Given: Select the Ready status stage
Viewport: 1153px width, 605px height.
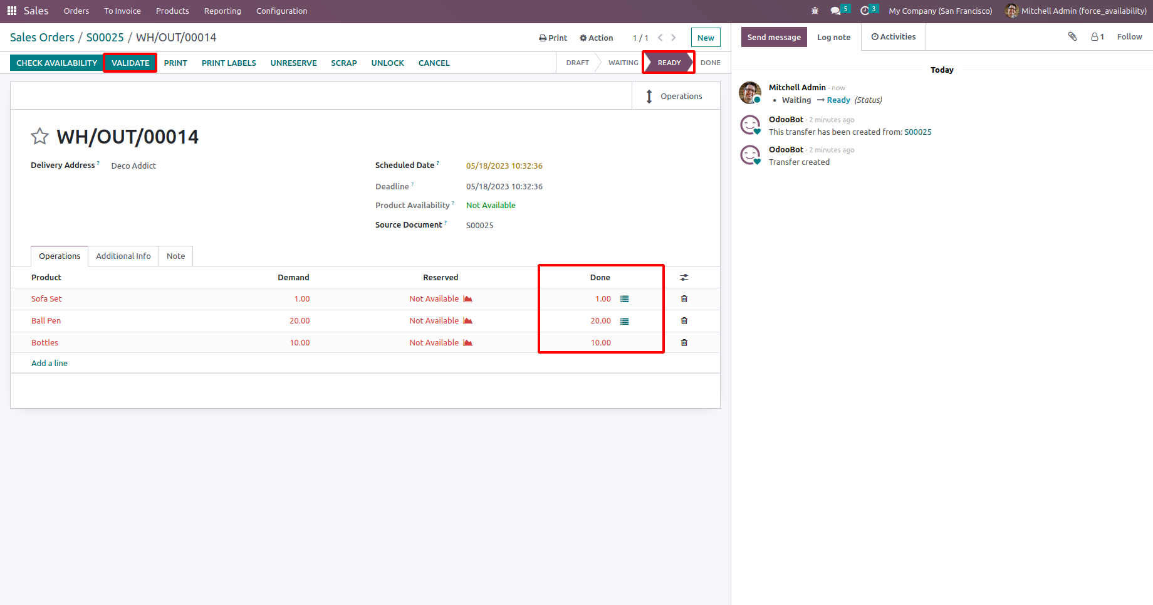Looking at the screenshot, I should (669, 63).
